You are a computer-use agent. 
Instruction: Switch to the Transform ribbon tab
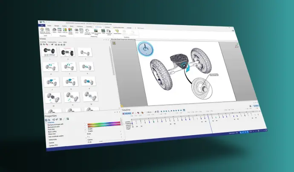pyautogui.click(x=80, y=27)
